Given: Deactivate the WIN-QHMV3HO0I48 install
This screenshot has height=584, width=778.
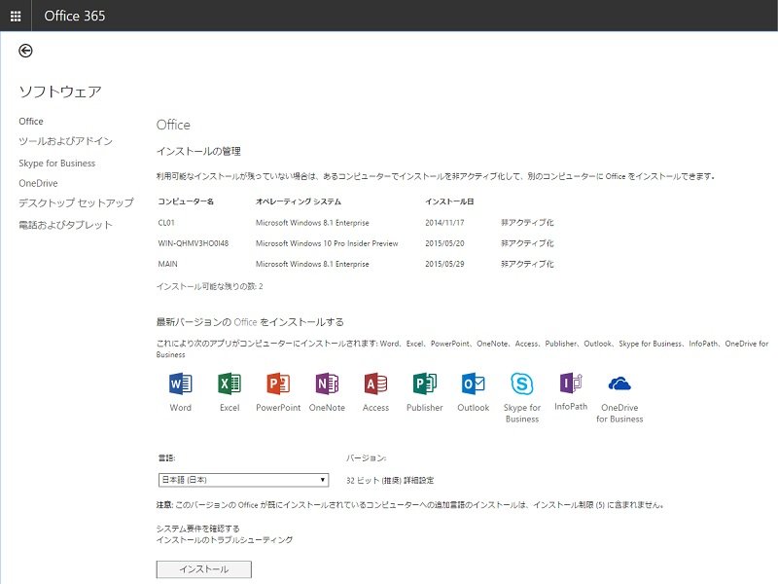Looking at the screenshot, I should tap(527, 243).
